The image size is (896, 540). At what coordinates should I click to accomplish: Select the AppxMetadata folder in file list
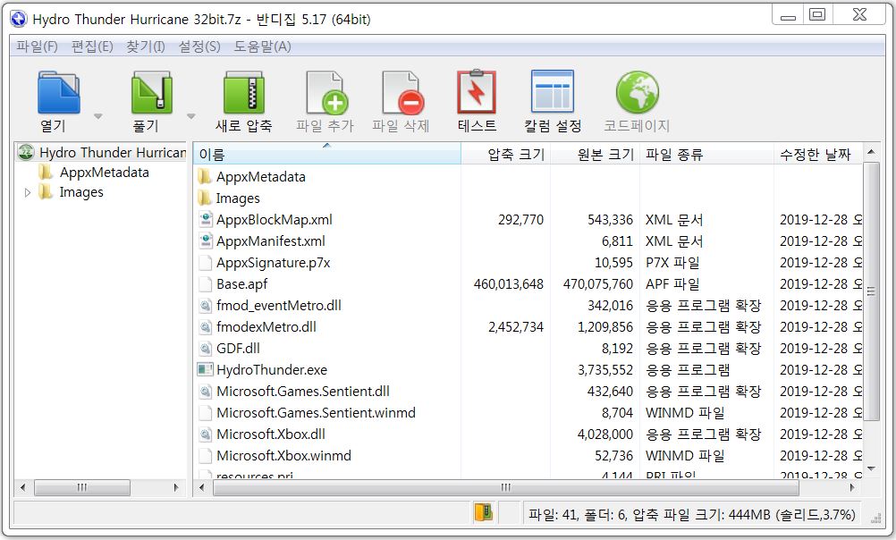coord(260,177)
